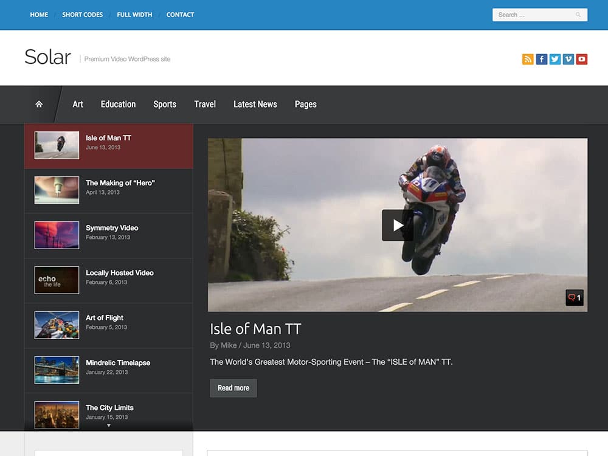Open the comment count bubble on video
The width and height of the screenshot is (608, 456).
[574, 298]
